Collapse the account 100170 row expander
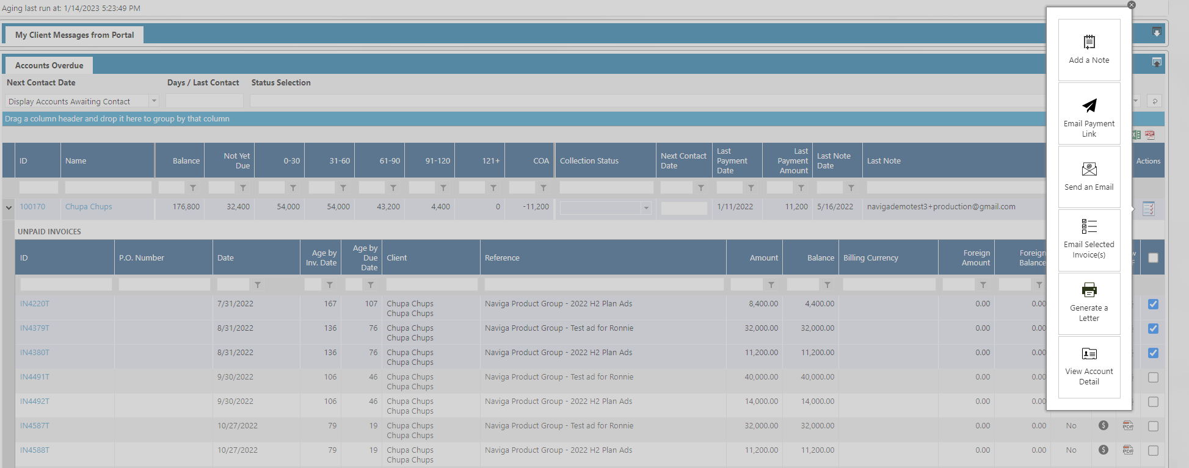Screen dimensions: 1189x468 (9, 207)
